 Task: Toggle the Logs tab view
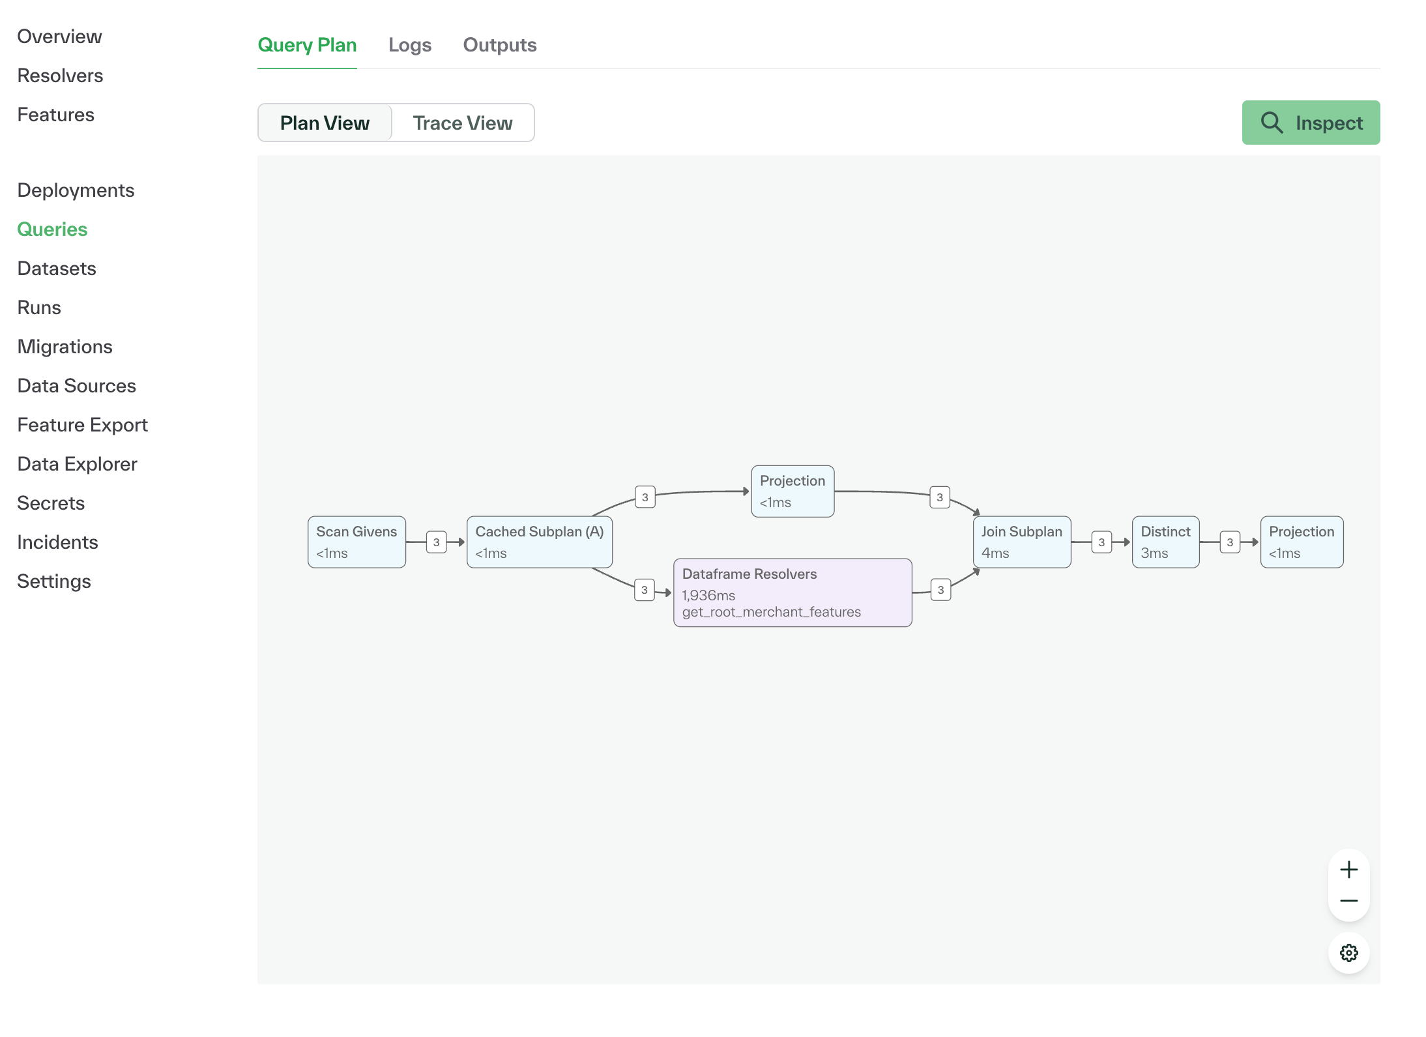tap(410, 46)
